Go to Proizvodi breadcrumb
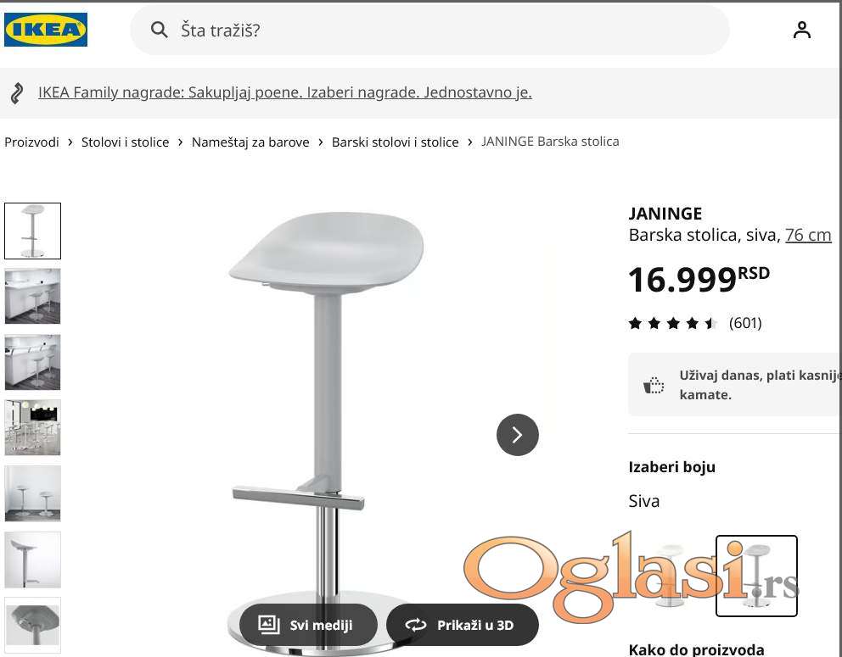This screenshot has width=842, height=657. coord(31,142)
